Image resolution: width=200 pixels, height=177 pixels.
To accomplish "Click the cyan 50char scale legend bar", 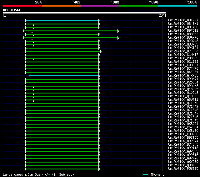I will point(145,174).
